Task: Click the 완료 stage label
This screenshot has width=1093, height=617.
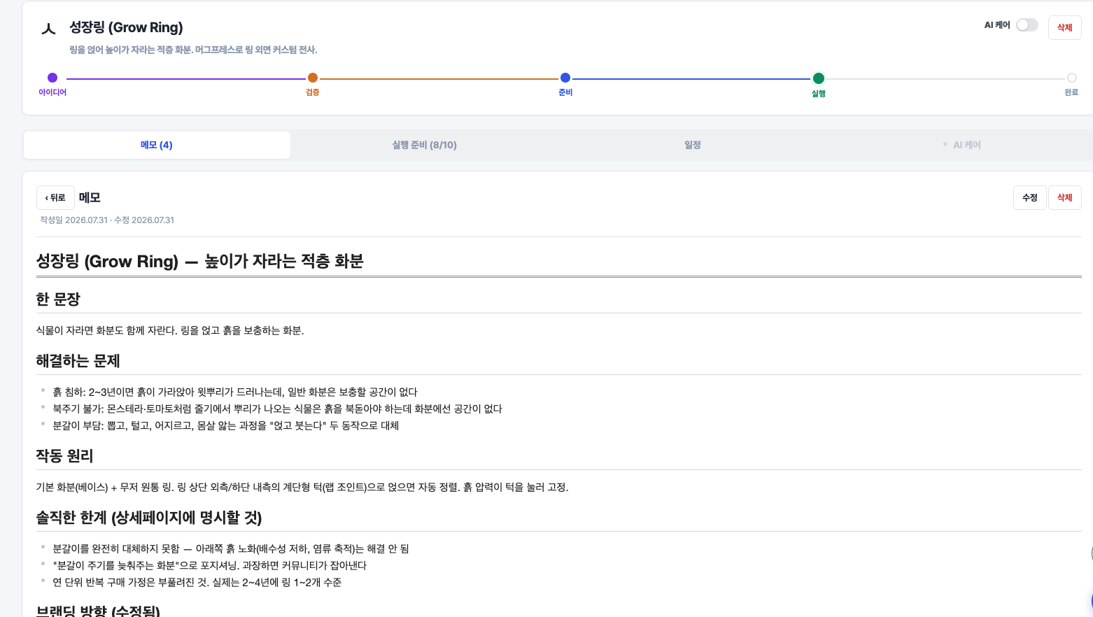Action: coord(1071,92)
